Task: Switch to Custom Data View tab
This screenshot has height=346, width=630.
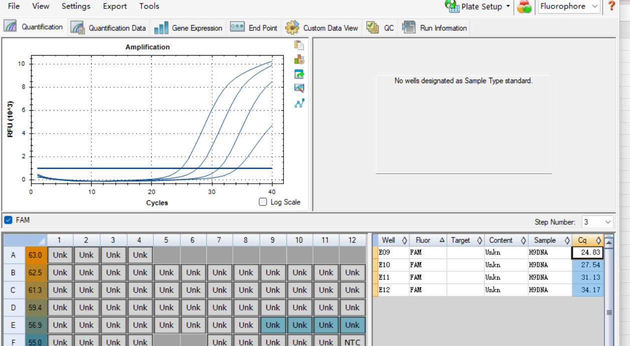Action: coord(322,28)
